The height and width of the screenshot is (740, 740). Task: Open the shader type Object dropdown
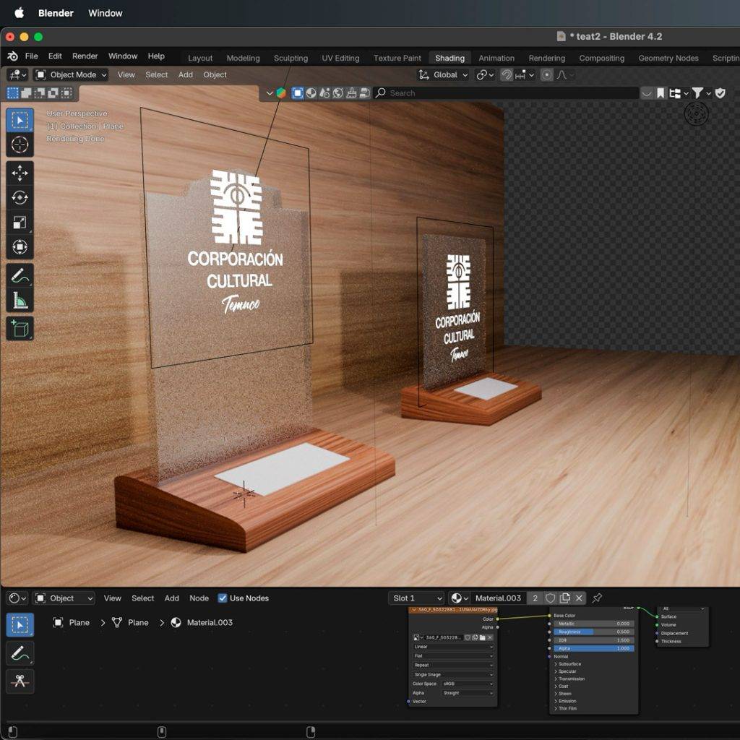64,598
